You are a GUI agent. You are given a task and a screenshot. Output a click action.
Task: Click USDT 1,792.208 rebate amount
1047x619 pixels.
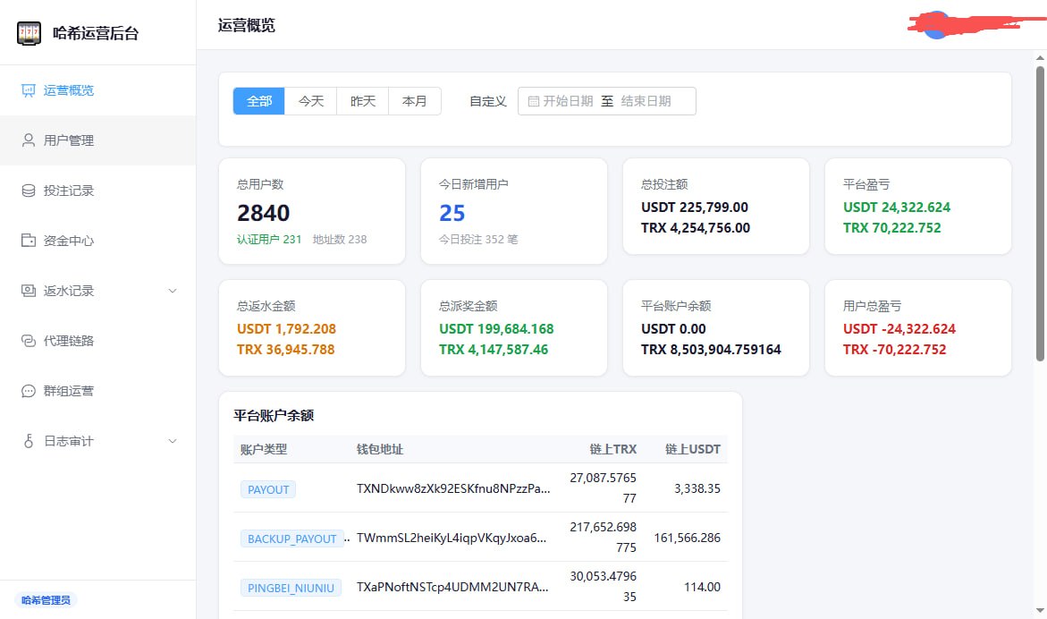click(x=286, y=328)
